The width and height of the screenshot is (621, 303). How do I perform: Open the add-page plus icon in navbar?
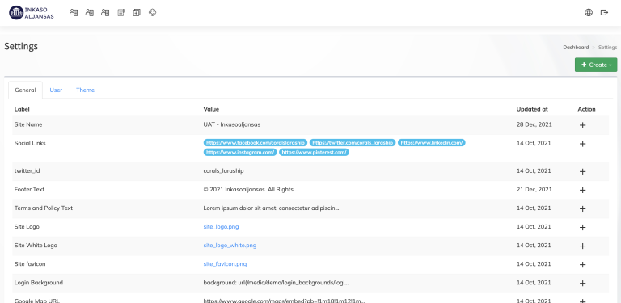(x=137, y=13)
